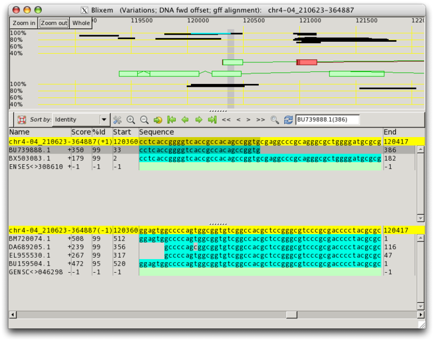Jump to first match green arrow
This screenshot has height=341, width=434.
[171, 120]
